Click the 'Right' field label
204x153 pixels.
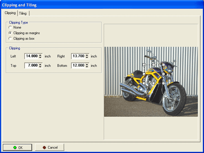tap(61, 56)
